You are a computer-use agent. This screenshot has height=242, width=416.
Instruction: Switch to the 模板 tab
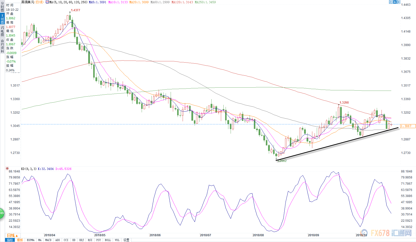tap(20, 240)
